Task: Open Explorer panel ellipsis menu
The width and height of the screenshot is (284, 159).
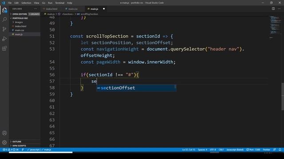Action: pyautogui.click(x=35, y=9)
